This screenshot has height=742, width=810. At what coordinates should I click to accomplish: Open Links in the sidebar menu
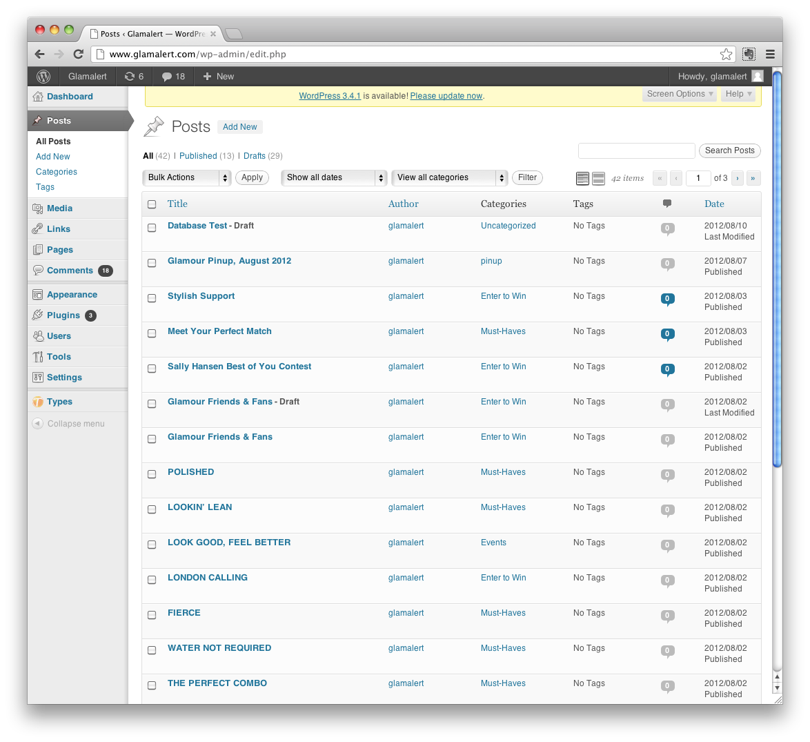tap(59, 229)
